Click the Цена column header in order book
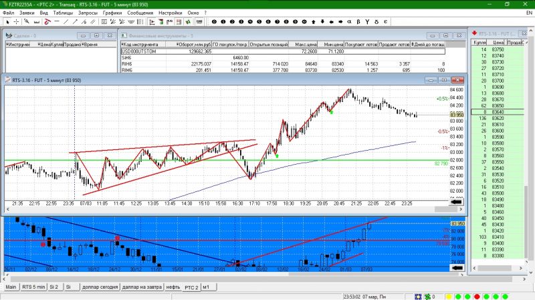 497,43
